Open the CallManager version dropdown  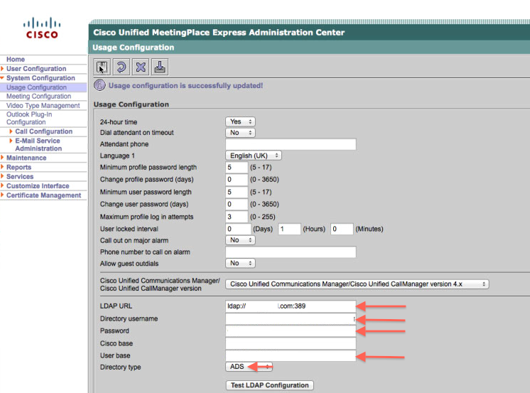pyautogui.click(x=357, y=284)
